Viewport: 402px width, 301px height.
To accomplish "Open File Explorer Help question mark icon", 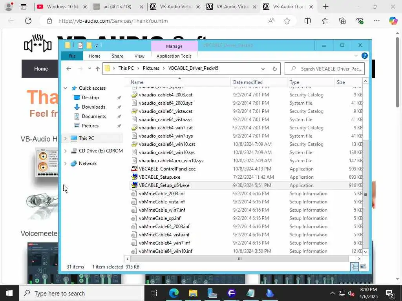I will [364, 56].
